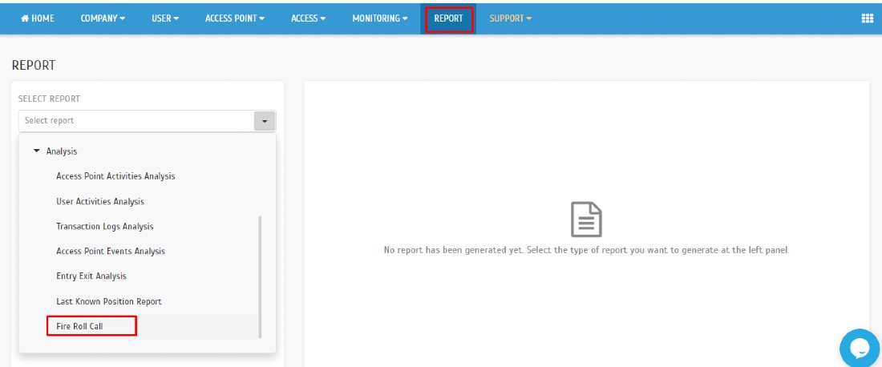This screenshot has height=367, width=882.
Task: Toggle the Select report dropdown arrow
Action: pyautogui.click(x=265, y=121)
